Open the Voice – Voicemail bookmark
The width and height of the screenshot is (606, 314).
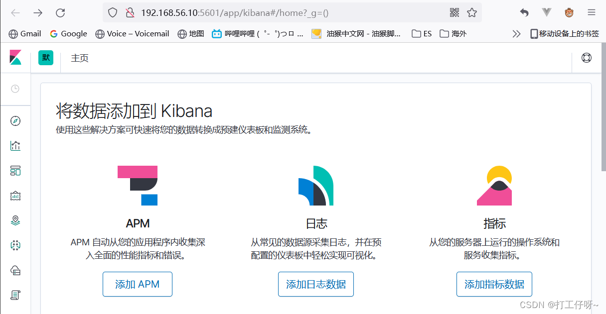coord(132,34)
